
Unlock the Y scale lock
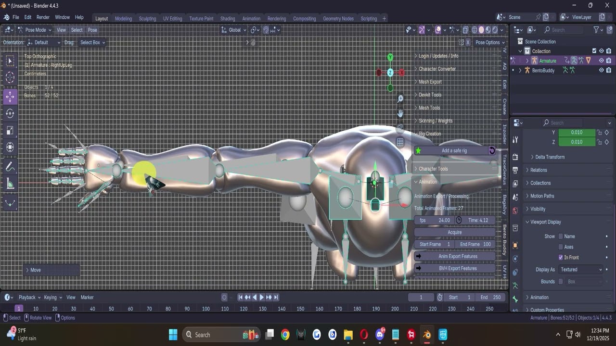[600, 132]
